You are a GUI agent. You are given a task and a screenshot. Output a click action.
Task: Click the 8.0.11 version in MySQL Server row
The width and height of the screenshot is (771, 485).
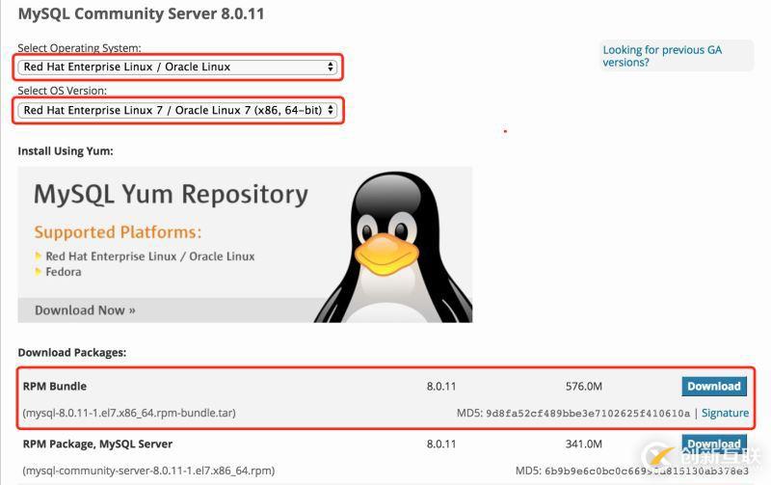click(x=441, y=445)
